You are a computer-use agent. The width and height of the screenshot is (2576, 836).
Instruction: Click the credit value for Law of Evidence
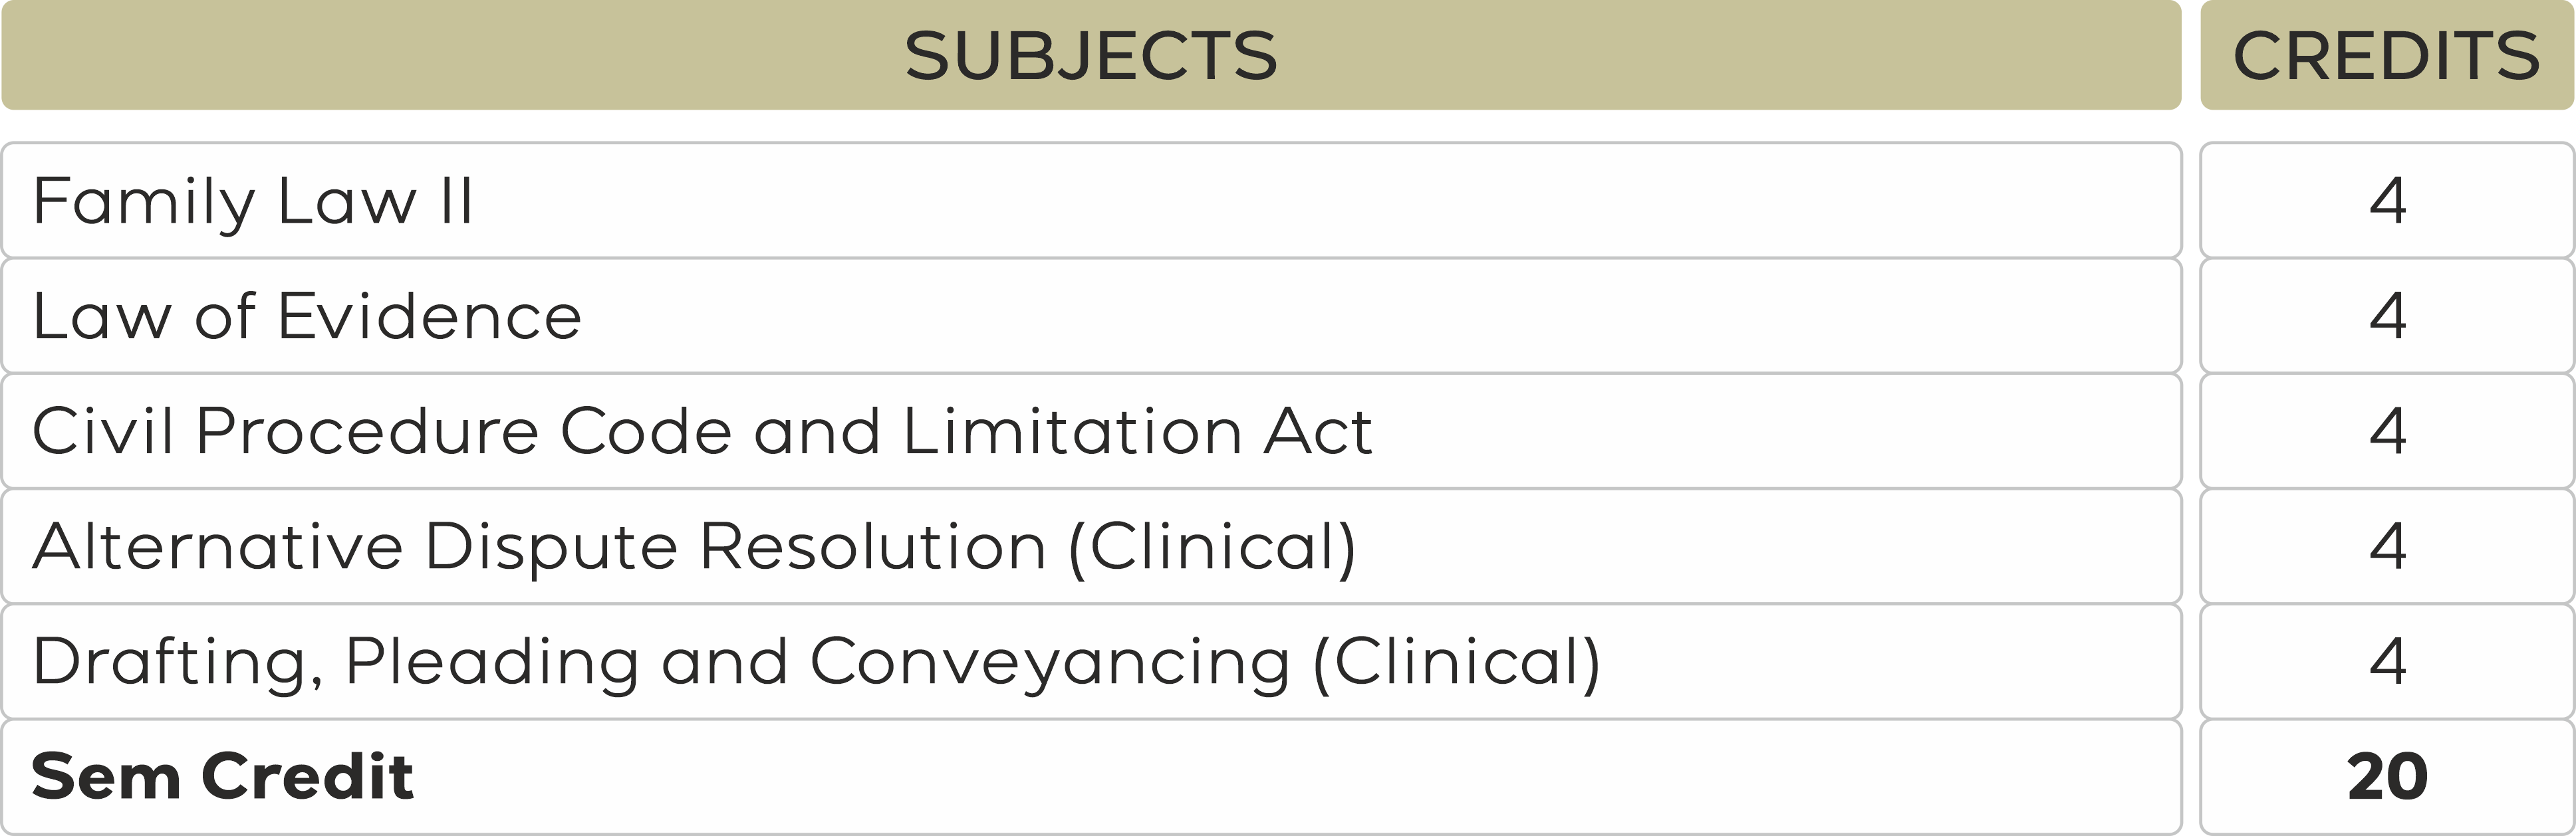[x=2387, y=316]
